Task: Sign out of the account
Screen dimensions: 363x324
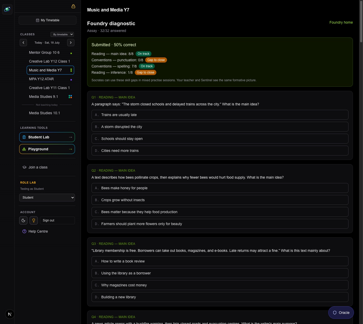Action: 57,220
